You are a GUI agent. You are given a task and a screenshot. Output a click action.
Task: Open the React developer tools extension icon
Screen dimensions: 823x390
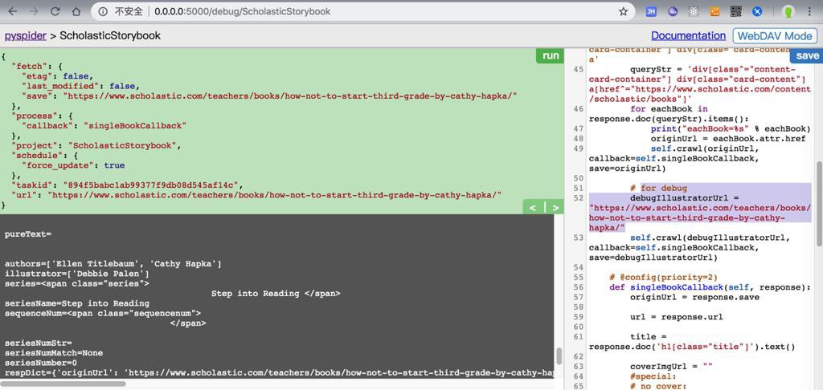[x=694, y=11]
